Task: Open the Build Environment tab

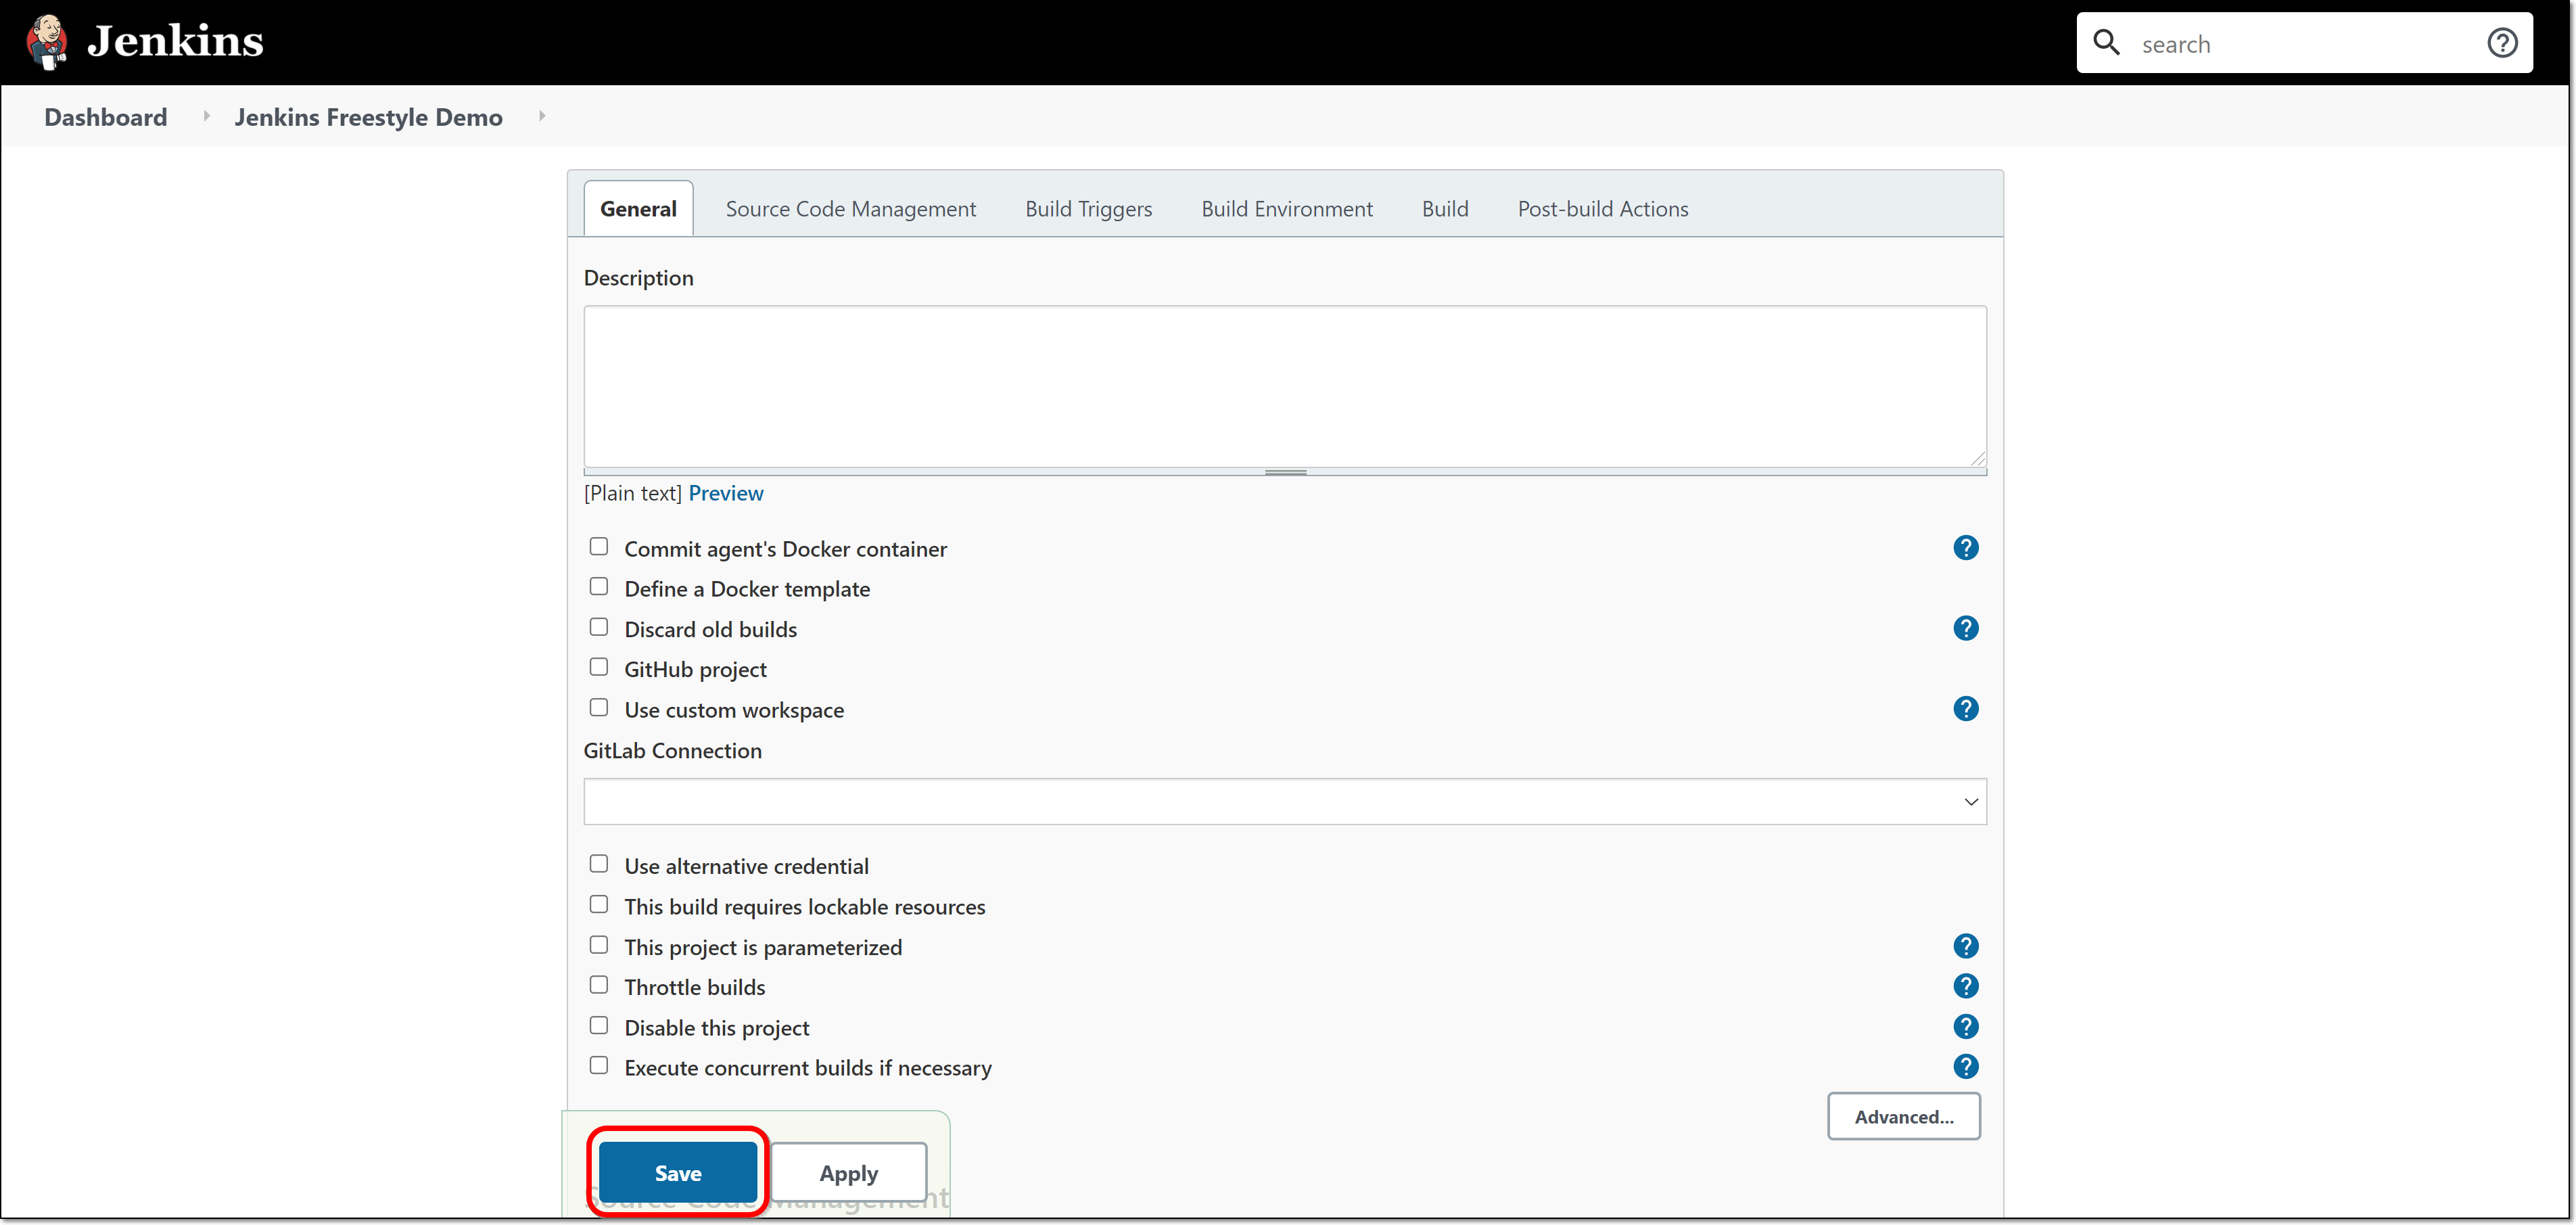Action: click(1286, 209)
